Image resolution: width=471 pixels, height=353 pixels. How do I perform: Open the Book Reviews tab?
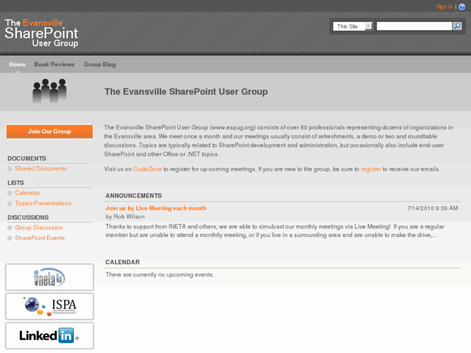click(54, 64)
